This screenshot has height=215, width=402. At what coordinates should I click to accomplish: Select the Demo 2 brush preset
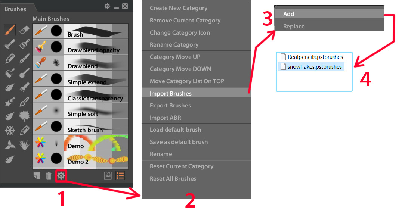(80, 159)
